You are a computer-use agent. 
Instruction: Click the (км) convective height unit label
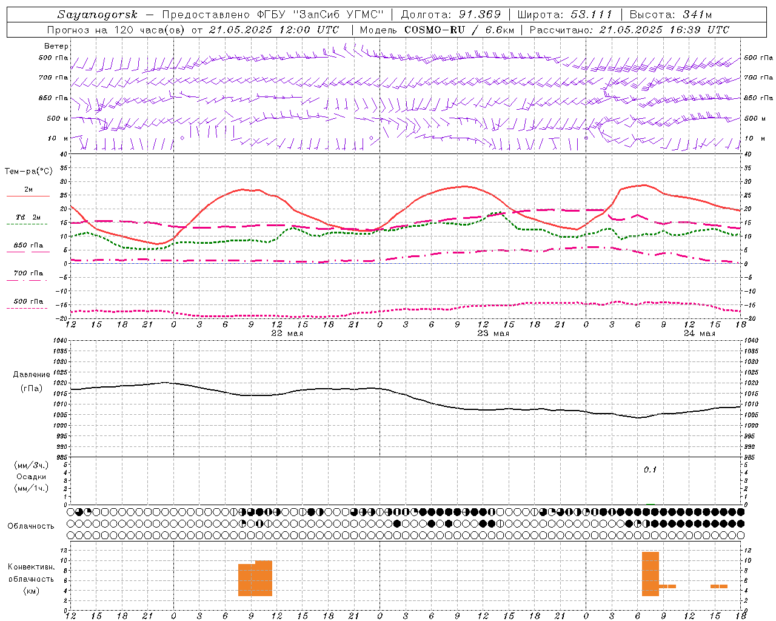[32, 591]
